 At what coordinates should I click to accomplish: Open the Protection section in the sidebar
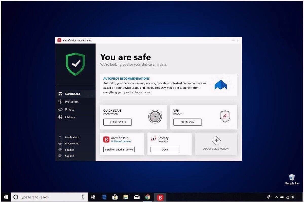(x=72, y=102)
